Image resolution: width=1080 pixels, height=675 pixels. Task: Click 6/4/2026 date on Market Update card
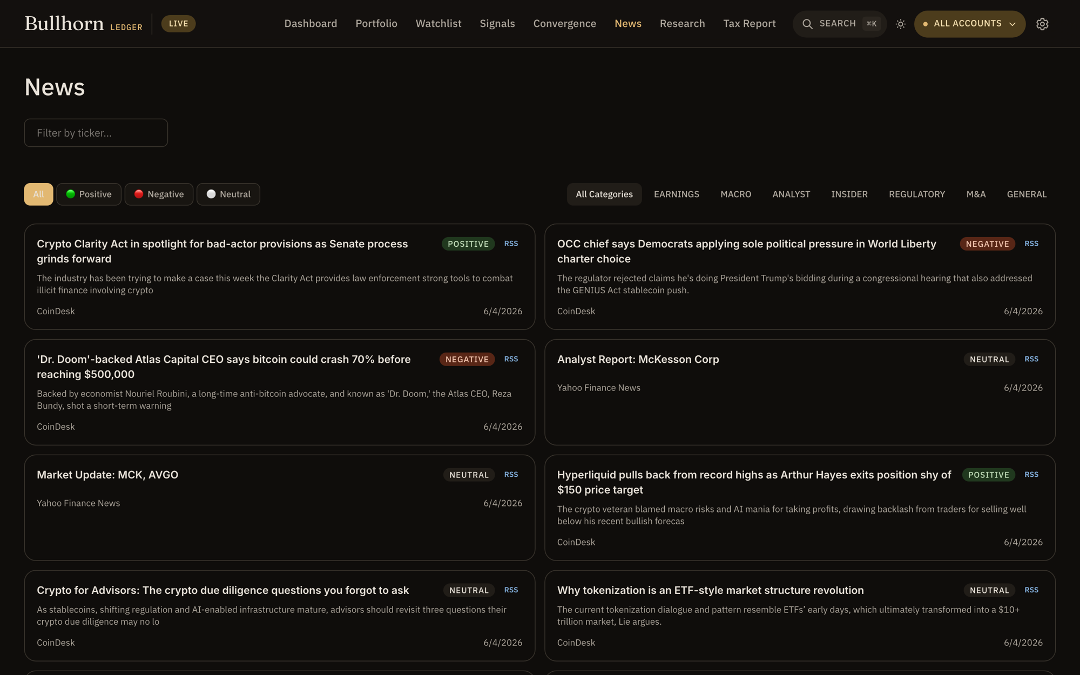[x=503, y=503]
